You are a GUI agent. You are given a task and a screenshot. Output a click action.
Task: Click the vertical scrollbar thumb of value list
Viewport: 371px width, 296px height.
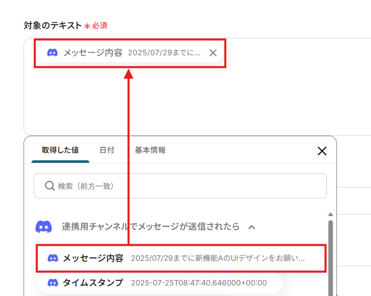click(330, 258)
